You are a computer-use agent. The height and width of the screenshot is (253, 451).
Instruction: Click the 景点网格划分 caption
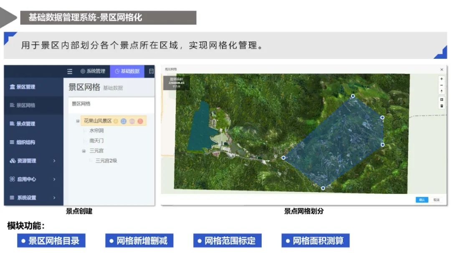point(304,211)
